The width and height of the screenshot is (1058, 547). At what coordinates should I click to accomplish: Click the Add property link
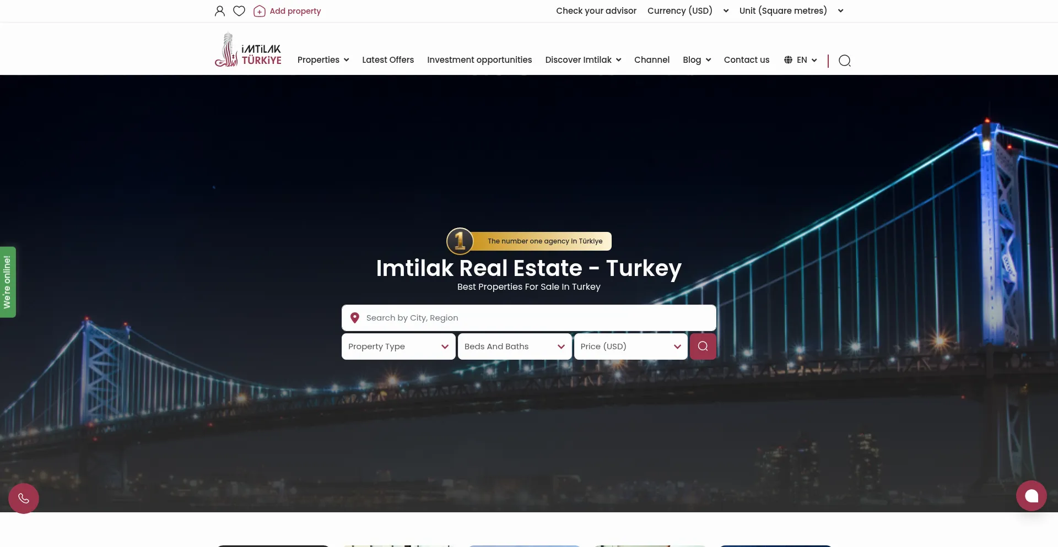point(295,11)
